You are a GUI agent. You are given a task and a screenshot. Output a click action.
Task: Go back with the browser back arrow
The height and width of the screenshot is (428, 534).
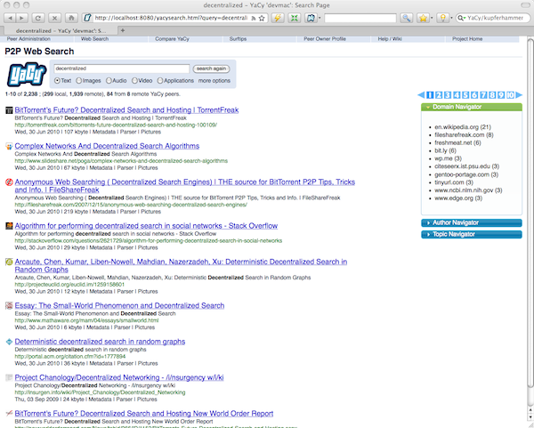pos(11,18)
